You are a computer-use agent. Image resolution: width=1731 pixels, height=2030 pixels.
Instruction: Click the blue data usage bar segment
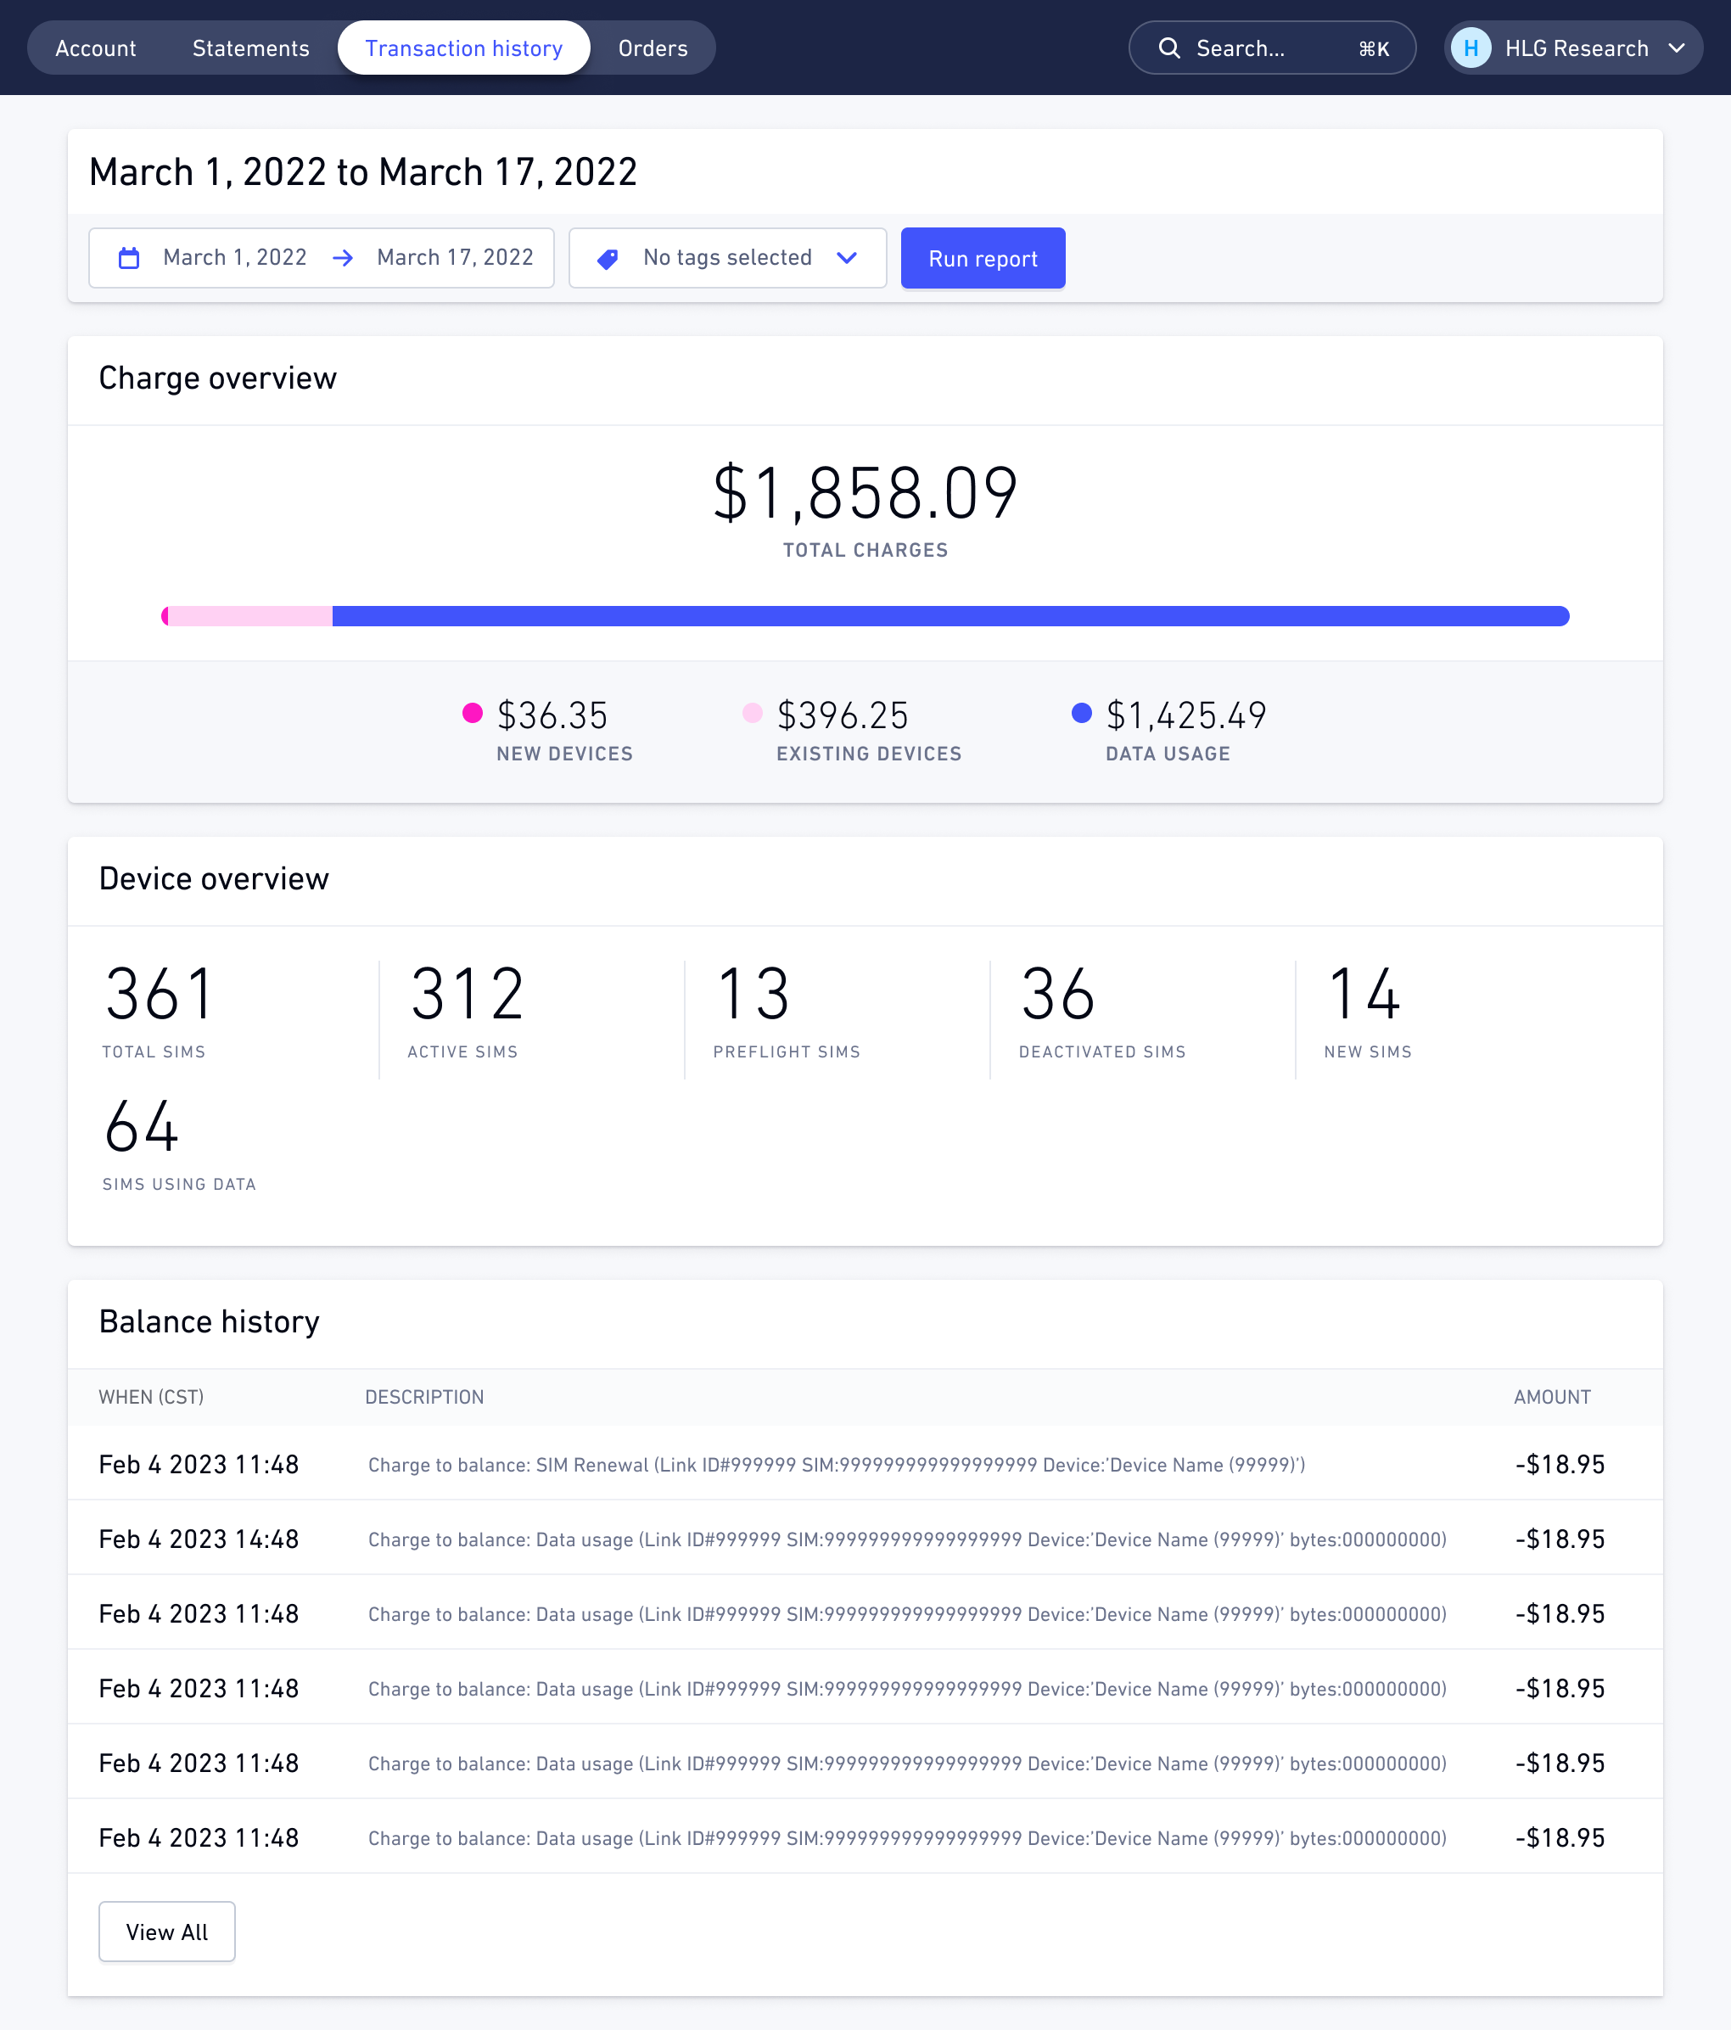point(950,616)
